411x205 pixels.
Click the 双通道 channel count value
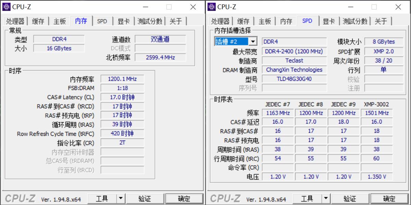[x=160, y=39]
